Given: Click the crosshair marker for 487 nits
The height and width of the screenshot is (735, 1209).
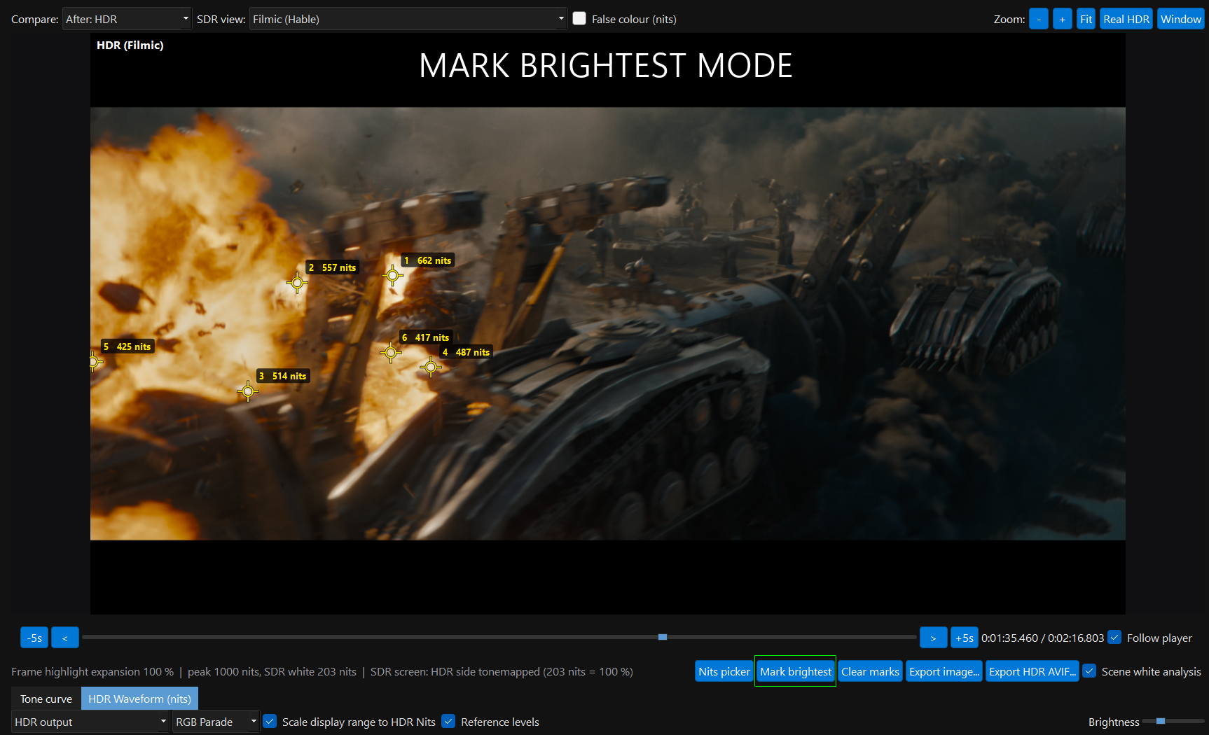Looking at the screenshot, I should point(431,367).
